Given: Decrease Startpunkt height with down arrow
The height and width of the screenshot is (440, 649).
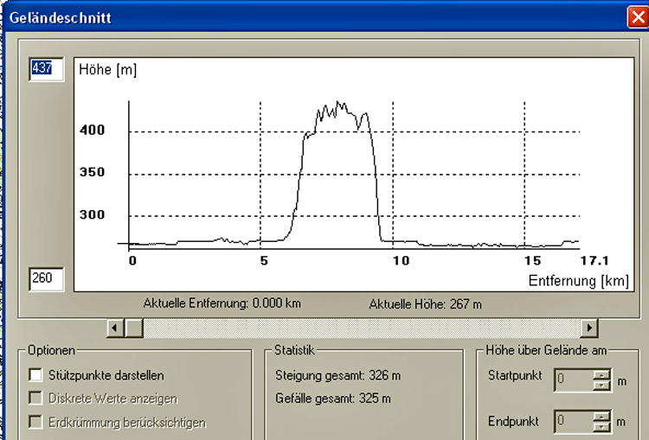Looking at the screenshot, I should tap(602, 385).
